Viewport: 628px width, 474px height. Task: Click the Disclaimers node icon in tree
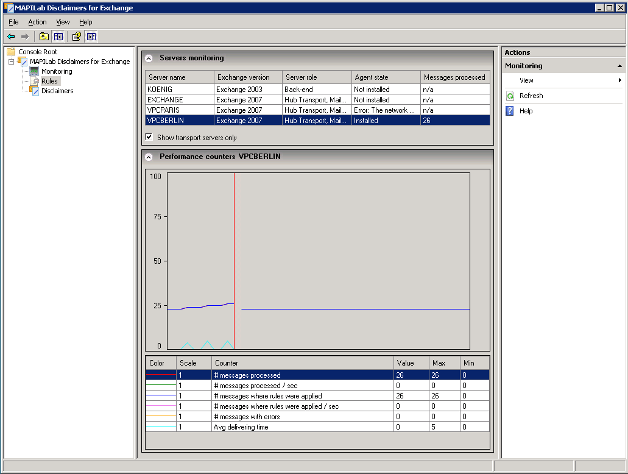[x=35, y=91]
